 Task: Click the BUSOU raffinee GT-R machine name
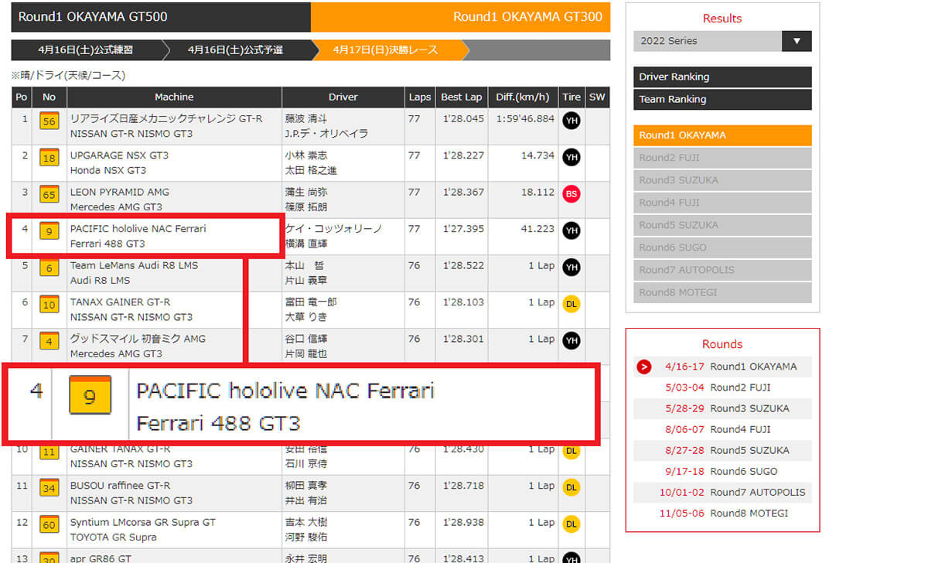(x=120, y=486)
